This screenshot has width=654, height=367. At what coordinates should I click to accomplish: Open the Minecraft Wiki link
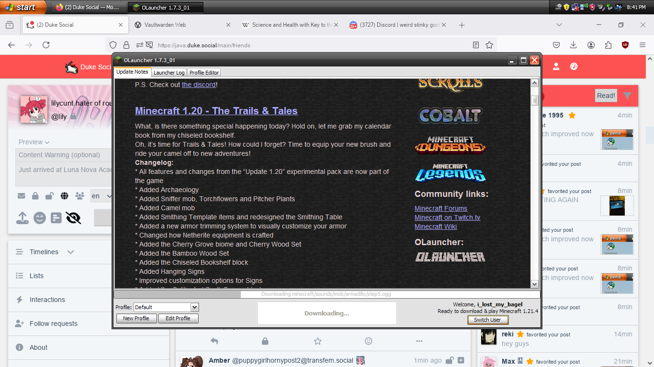pos(436,227)
